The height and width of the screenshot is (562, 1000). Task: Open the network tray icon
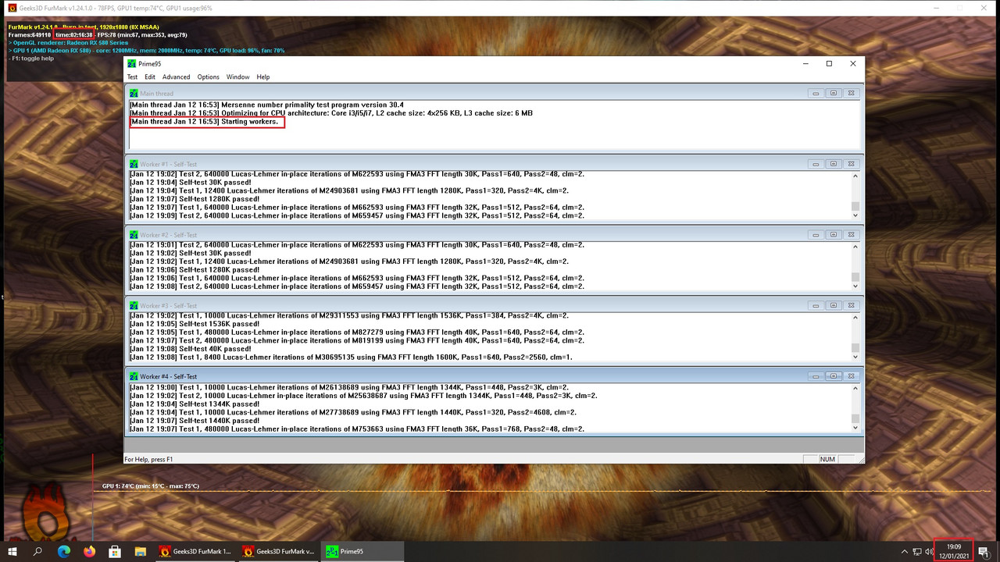tap(916, 552)
